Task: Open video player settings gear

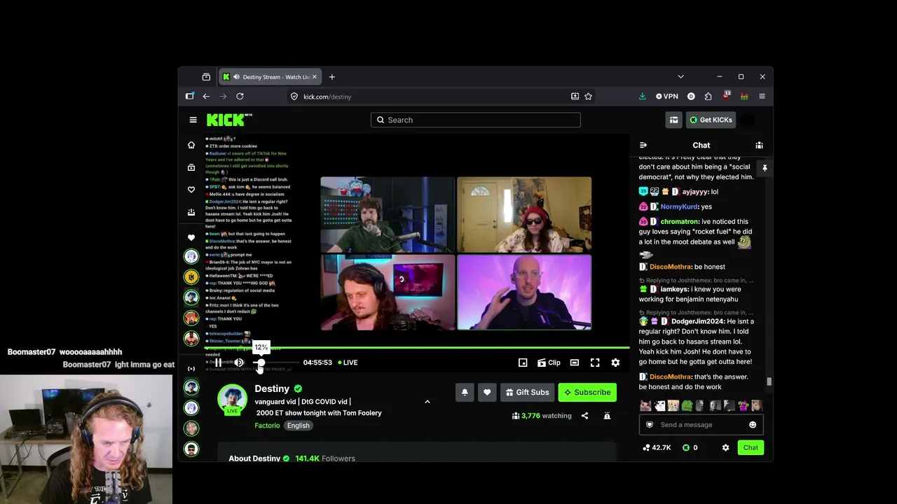Action: pos(615,363)
